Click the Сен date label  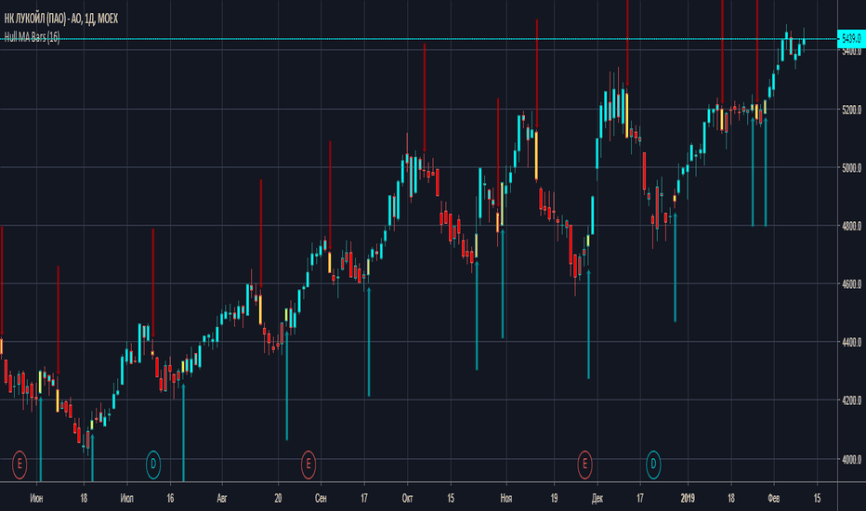click(321, 498)
